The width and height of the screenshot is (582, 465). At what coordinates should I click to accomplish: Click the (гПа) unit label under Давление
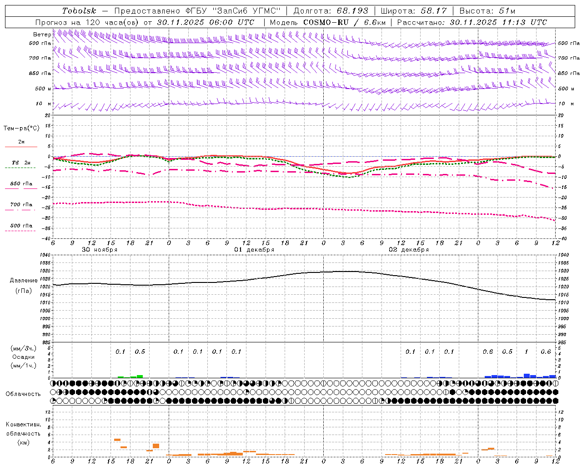click(24, 291)
